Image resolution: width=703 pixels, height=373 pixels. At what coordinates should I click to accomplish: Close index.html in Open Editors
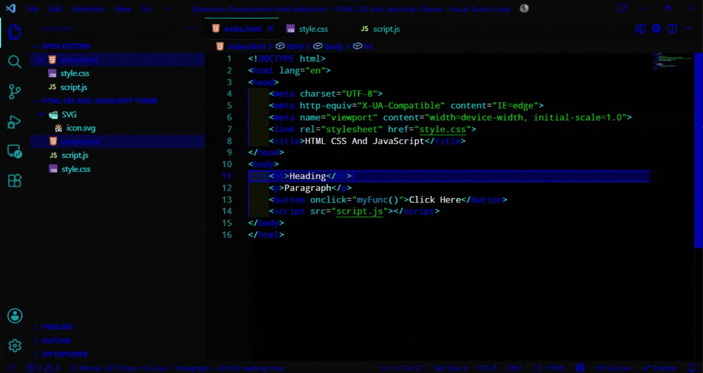[41, 60]
